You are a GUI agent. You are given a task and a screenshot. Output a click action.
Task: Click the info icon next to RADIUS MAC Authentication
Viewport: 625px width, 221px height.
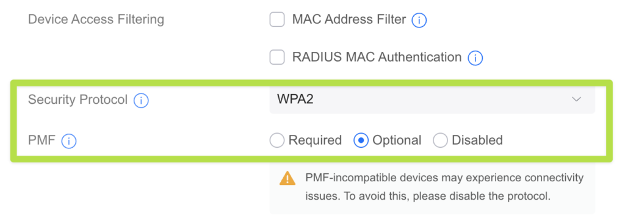475,58
